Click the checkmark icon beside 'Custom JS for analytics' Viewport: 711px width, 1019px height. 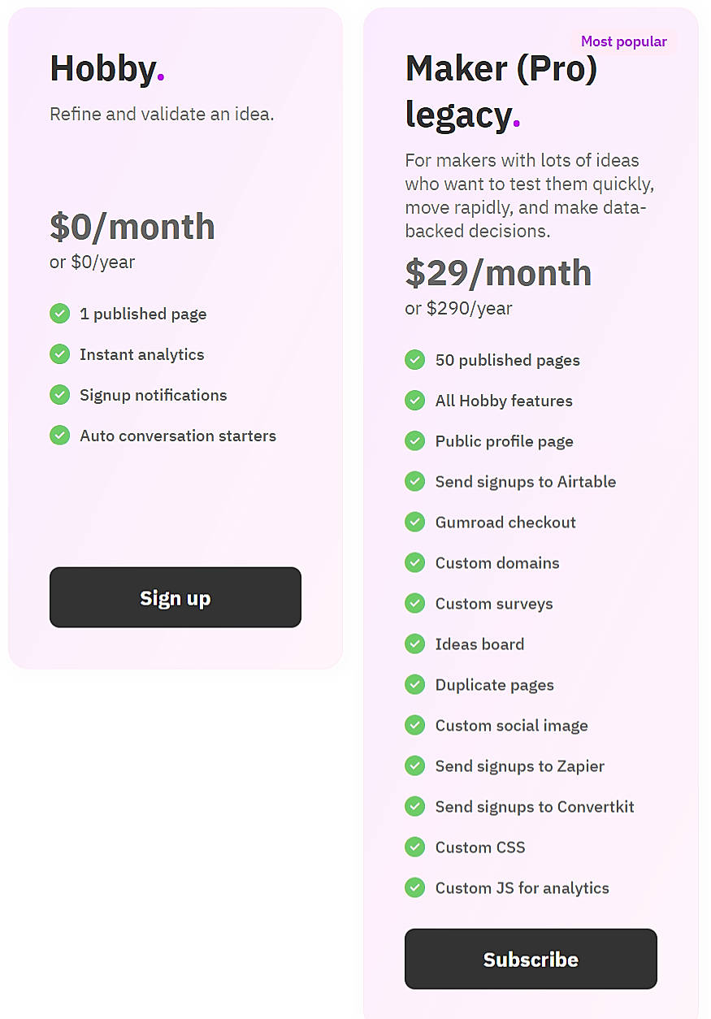click(x=414, y=887)
